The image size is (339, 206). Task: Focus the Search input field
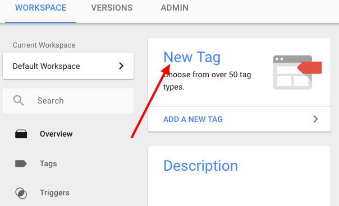[68, 101]
